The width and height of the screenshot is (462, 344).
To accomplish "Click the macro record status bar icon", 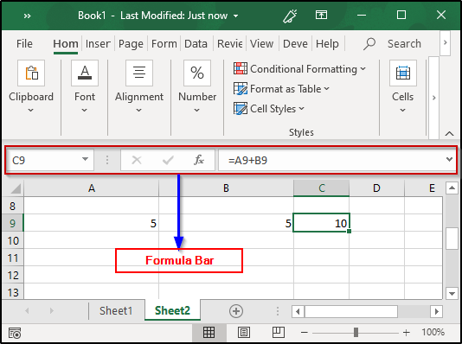I will (x=15, y=333).
